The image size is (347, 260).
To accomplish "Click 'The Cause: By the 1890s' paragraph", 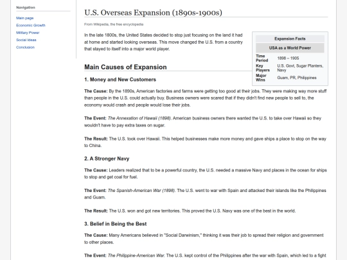I will click(x=206, y=98).
